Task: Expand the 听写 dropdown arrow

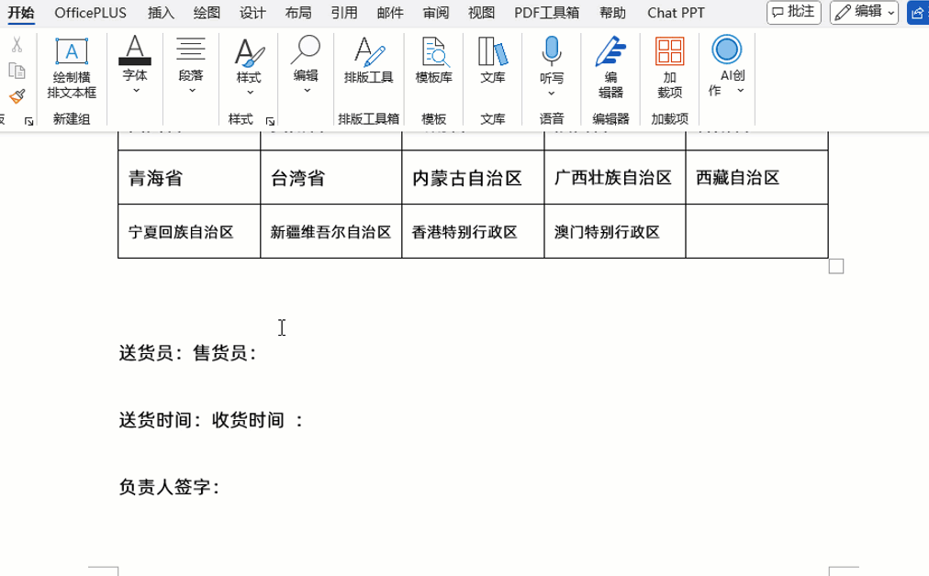Action: pyautogui.click(x=552, y=93)
